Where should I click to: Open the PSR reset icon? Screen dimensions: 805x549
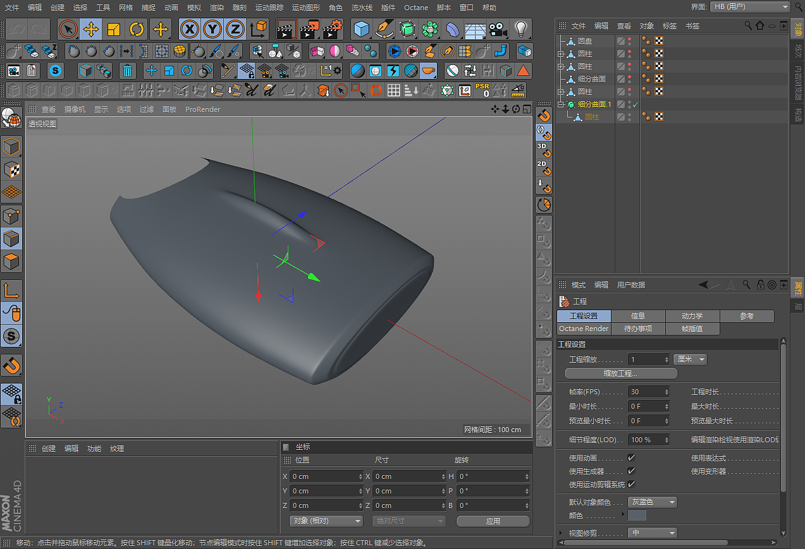click(482, 90)
